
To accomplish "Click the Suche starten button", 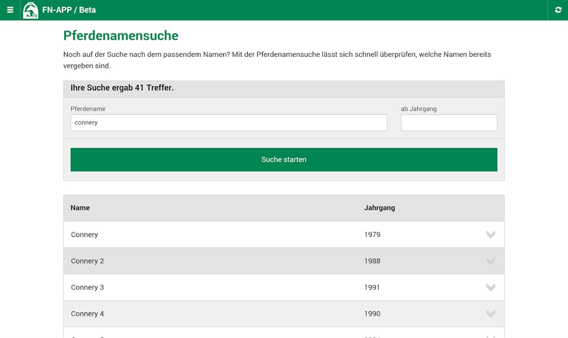I will pos(284,159).
